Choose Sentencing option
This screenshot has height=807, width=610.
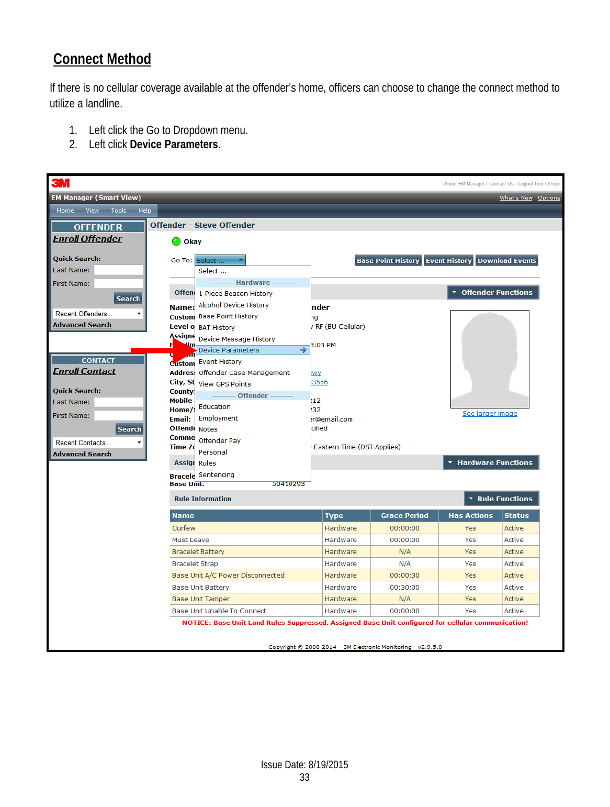[x=253, y=474]
